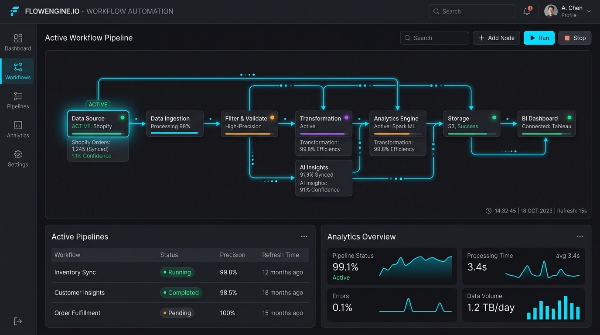Open the Data Volume bar chart card
Image resolution: width=600 pixels, height=335 pixels.
click(x=523, y=305)
